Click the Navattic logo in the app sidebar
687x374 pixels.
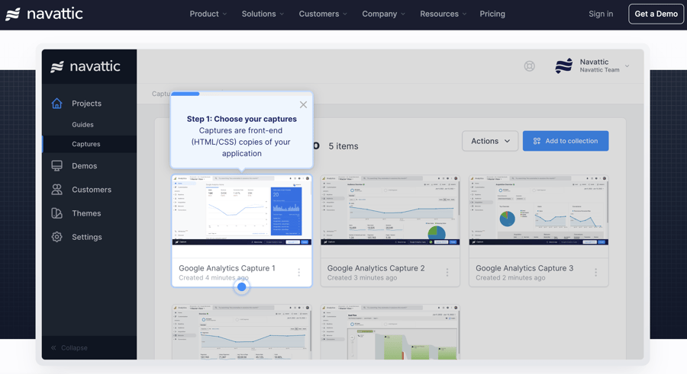coord(85,66)
